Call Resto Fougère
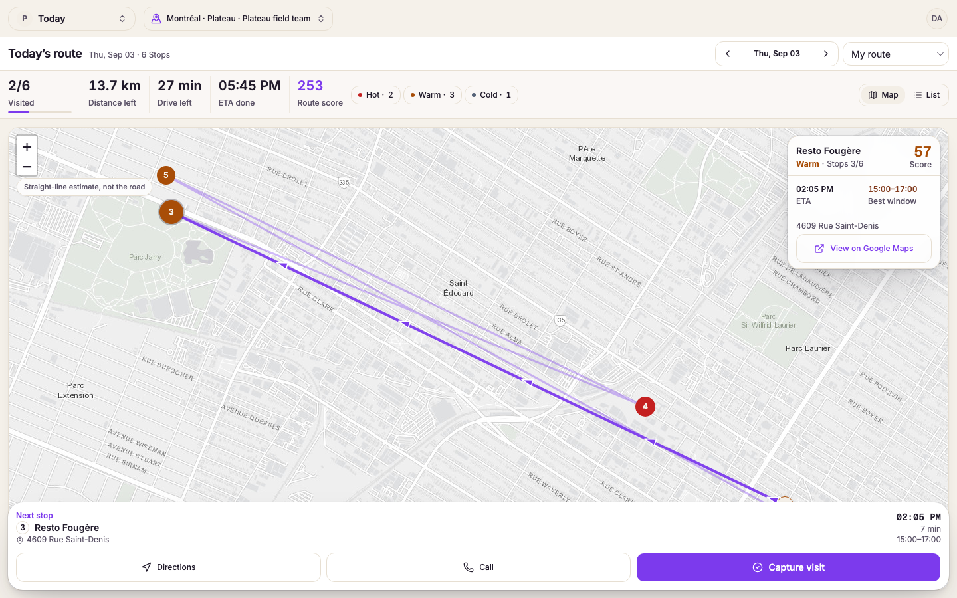957x598 pixels. [x=478, y=567]
